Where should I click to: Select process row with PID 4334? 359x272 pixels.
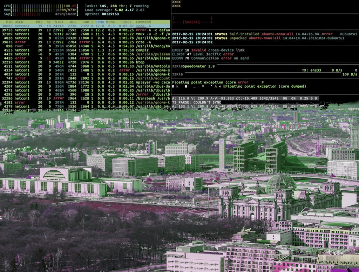85,70
